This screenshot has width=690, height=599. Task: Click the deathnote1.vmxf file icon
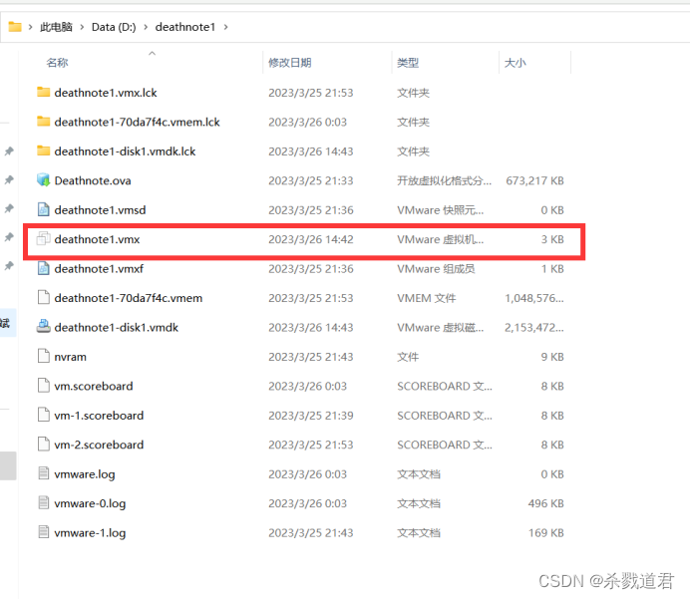(x=43, y=268)
